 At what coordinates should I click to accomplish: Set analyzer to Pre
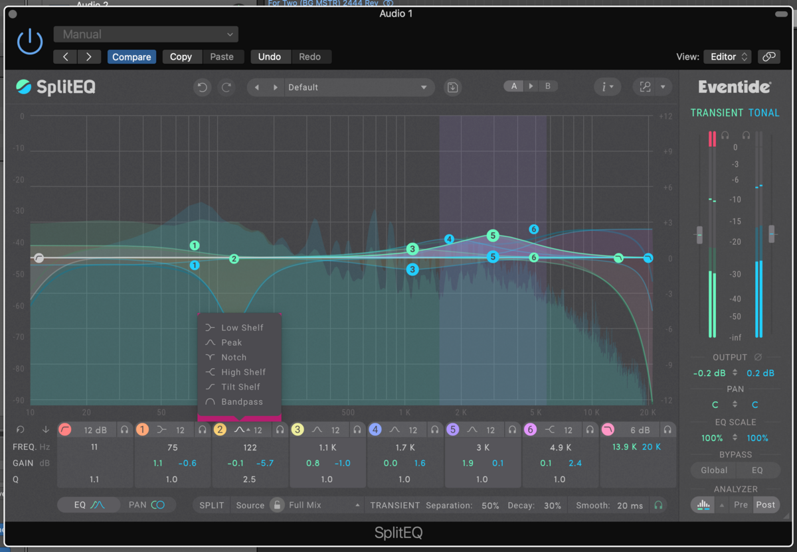741,505
